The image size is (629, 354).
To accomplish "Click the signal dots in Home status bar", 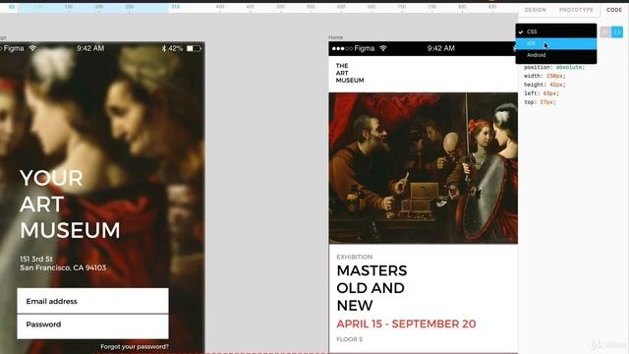I will (x=342, y=48).
